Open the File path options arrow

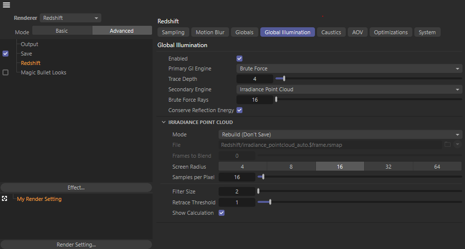click(x=458, y=144)
